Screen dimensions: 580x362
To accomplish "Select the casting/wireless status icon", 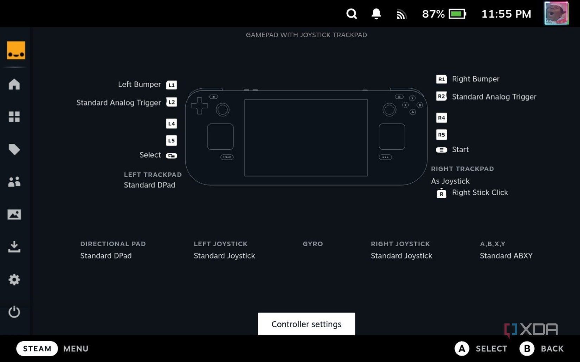I will point(401,14).
